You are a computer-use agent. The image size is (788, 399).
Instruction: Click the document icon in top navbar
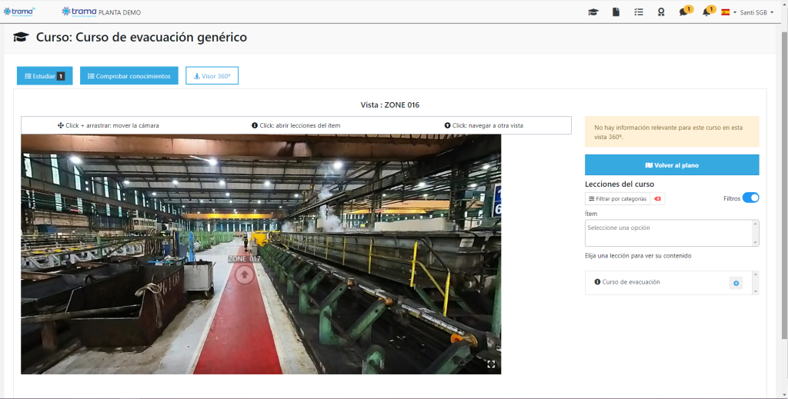[616, 12]
